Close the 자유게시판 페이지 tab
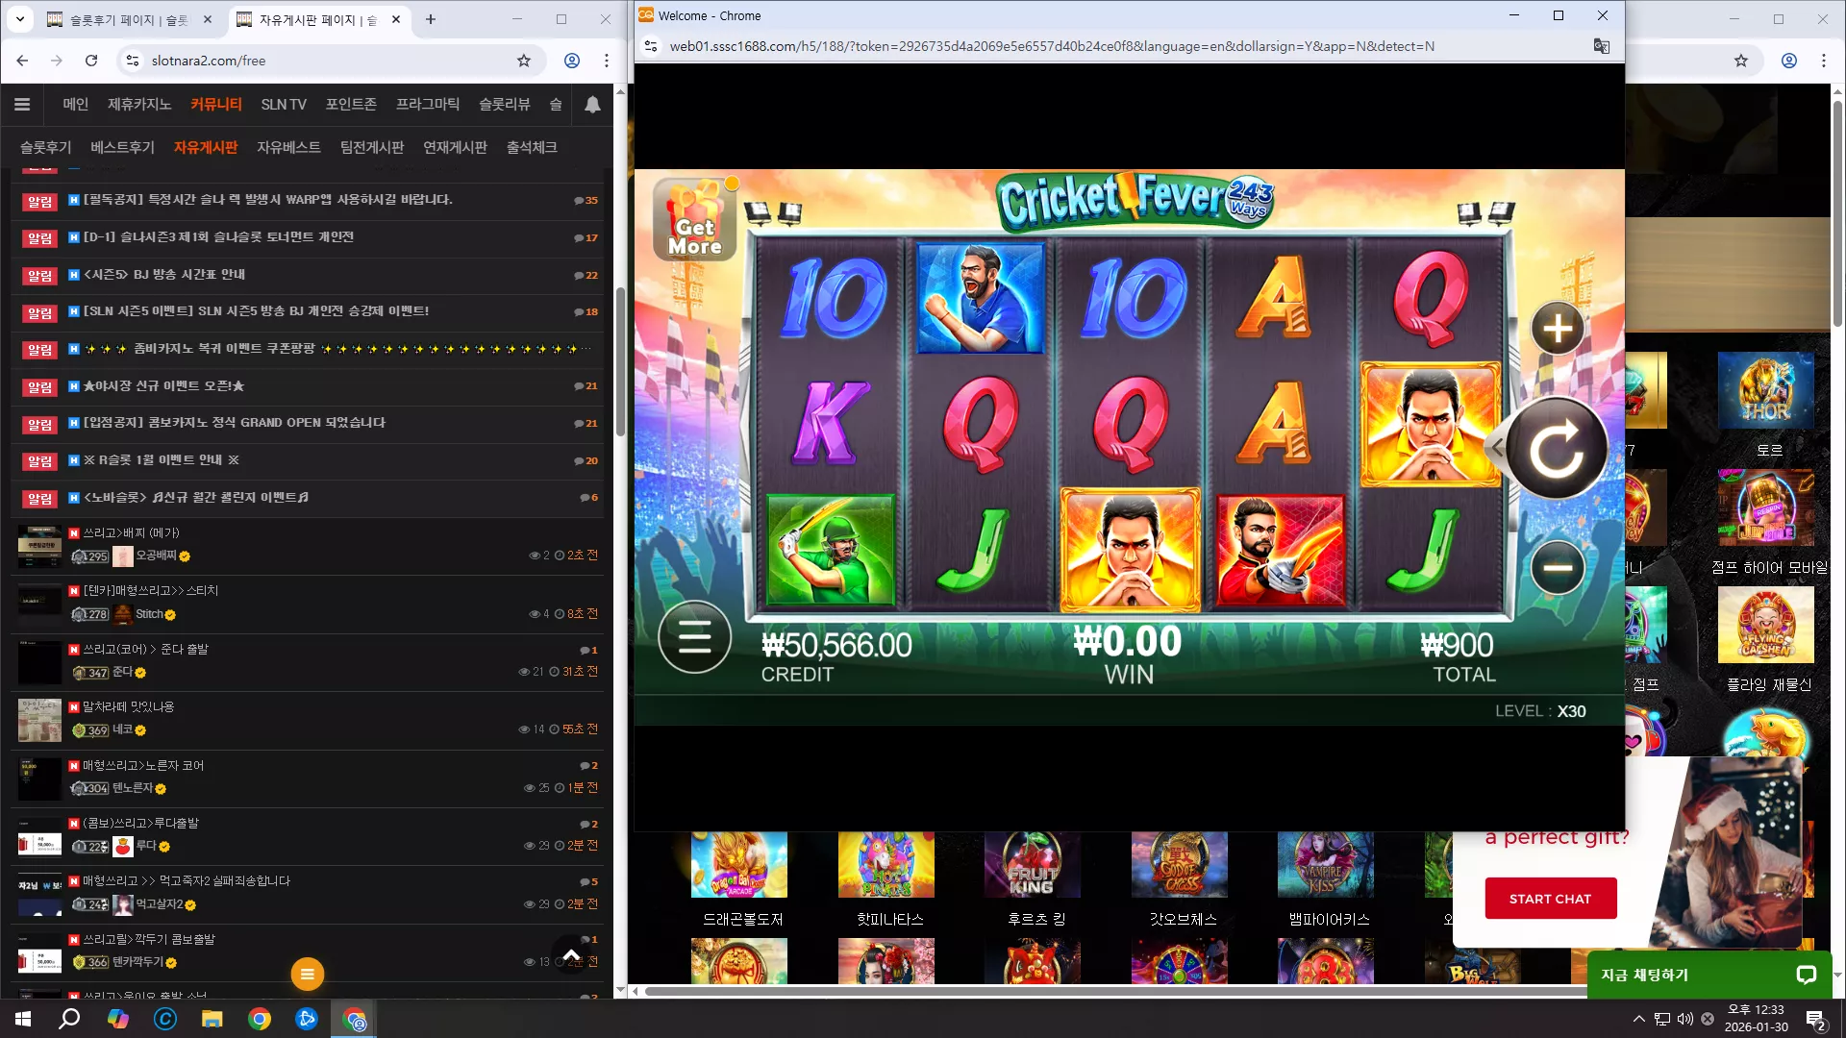This screenshot has height=1038, width=1846. click(x=396, y=19)
